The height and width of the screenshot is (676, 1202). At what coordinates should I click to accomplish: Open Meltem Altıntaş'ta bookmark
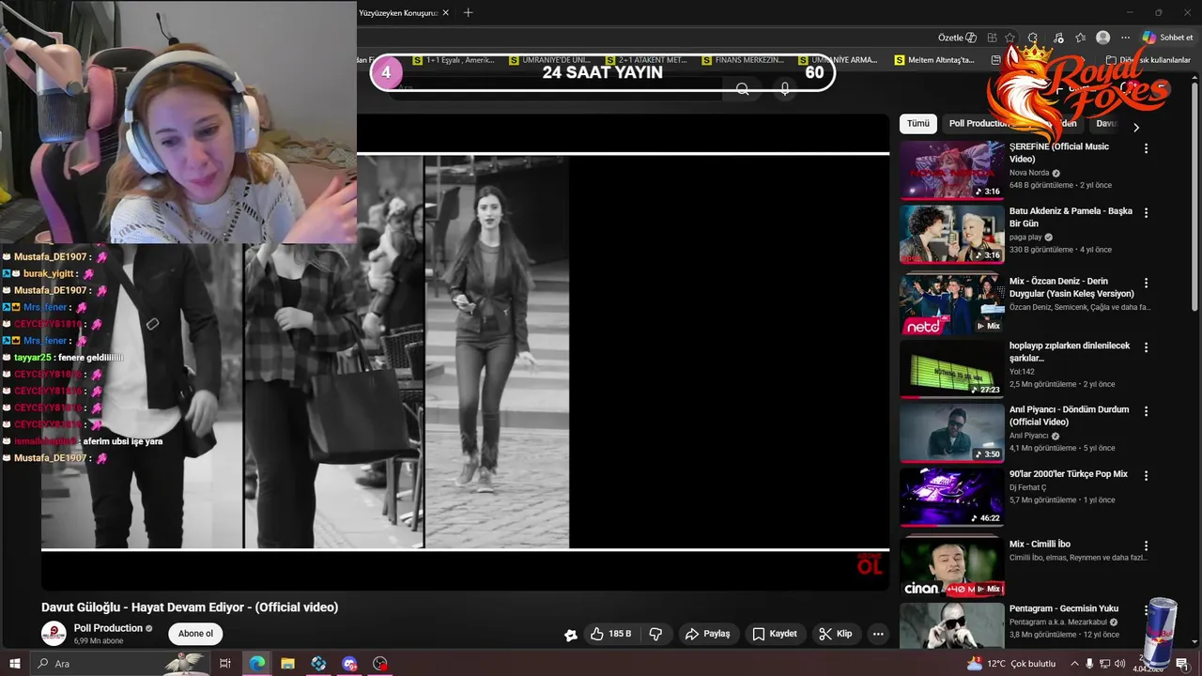click(x=934, y=60)
